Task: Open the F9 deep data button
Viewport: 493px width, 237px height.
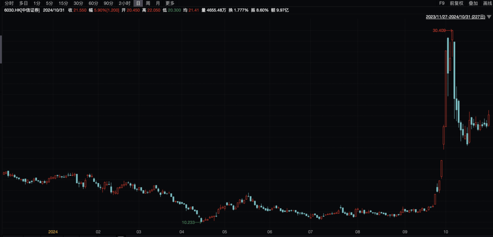Action: pos(442,3)
